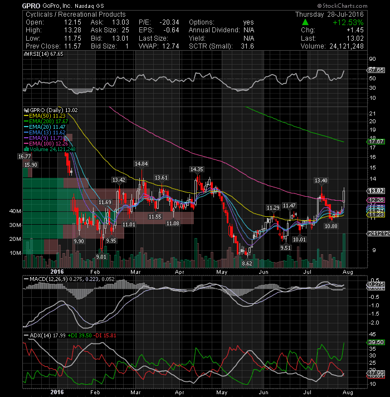Click the 67.65 RSI axis tag

(x=376, y=70)
